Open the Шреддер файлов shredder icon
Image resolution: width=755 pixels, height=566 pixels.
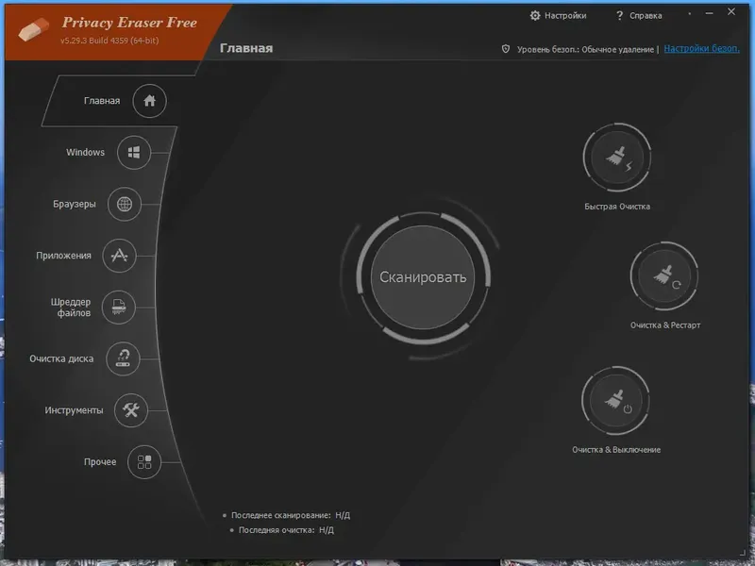pyautogui.click(x=119, y=308)
